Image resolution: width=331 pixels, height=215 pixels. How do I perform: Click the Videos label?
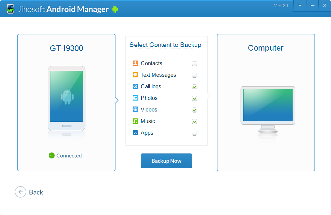(149, 109)
